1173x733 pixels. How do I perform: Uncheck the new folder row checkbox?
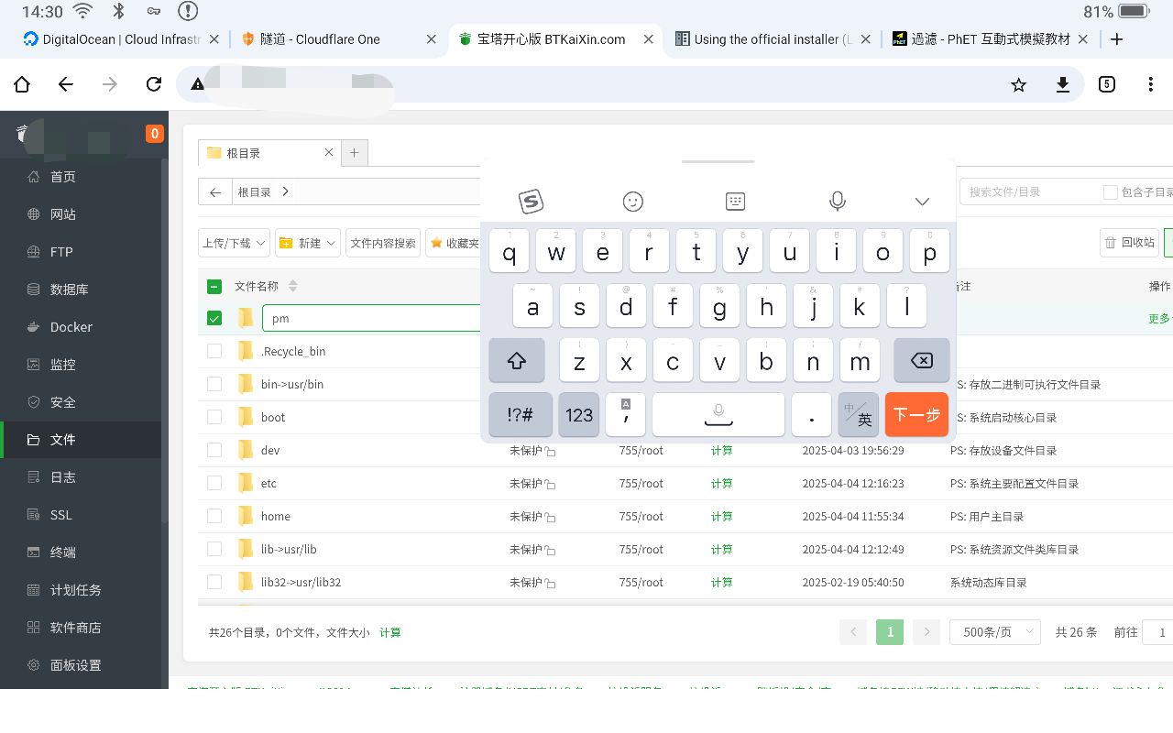pyautogui.click(x=214, y=318)
